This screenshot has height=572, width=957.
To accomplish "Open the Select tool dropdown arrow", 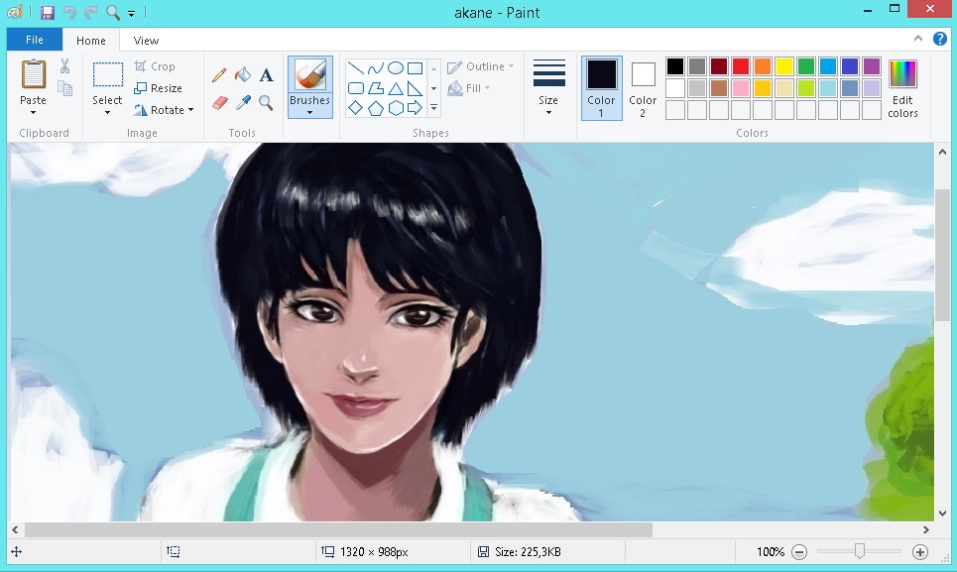I will coord(107,112).
